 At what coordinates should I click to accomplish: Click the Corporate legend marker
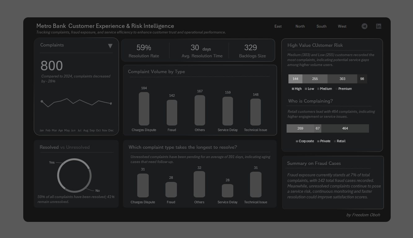pyautogui.click(x=297, y=141)
